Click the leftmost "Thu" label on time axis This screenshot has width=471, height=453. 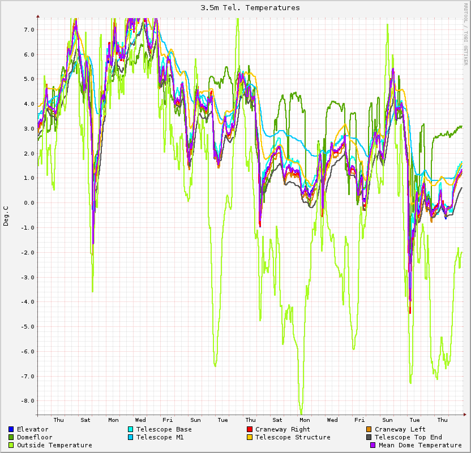pos(58,420)
